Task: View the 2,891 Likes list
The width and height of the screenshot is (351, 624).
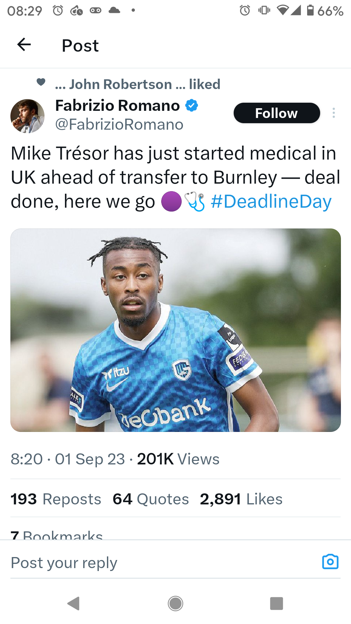Action: (241, 499)
